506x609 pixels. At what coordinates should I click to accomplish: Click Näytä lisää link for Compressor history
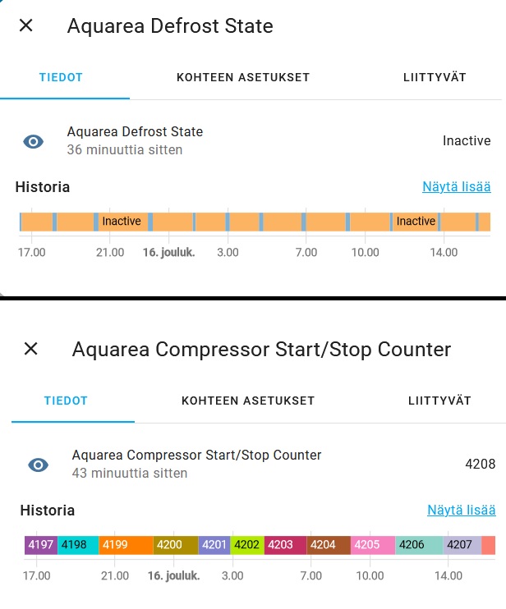tap(461, 511)
